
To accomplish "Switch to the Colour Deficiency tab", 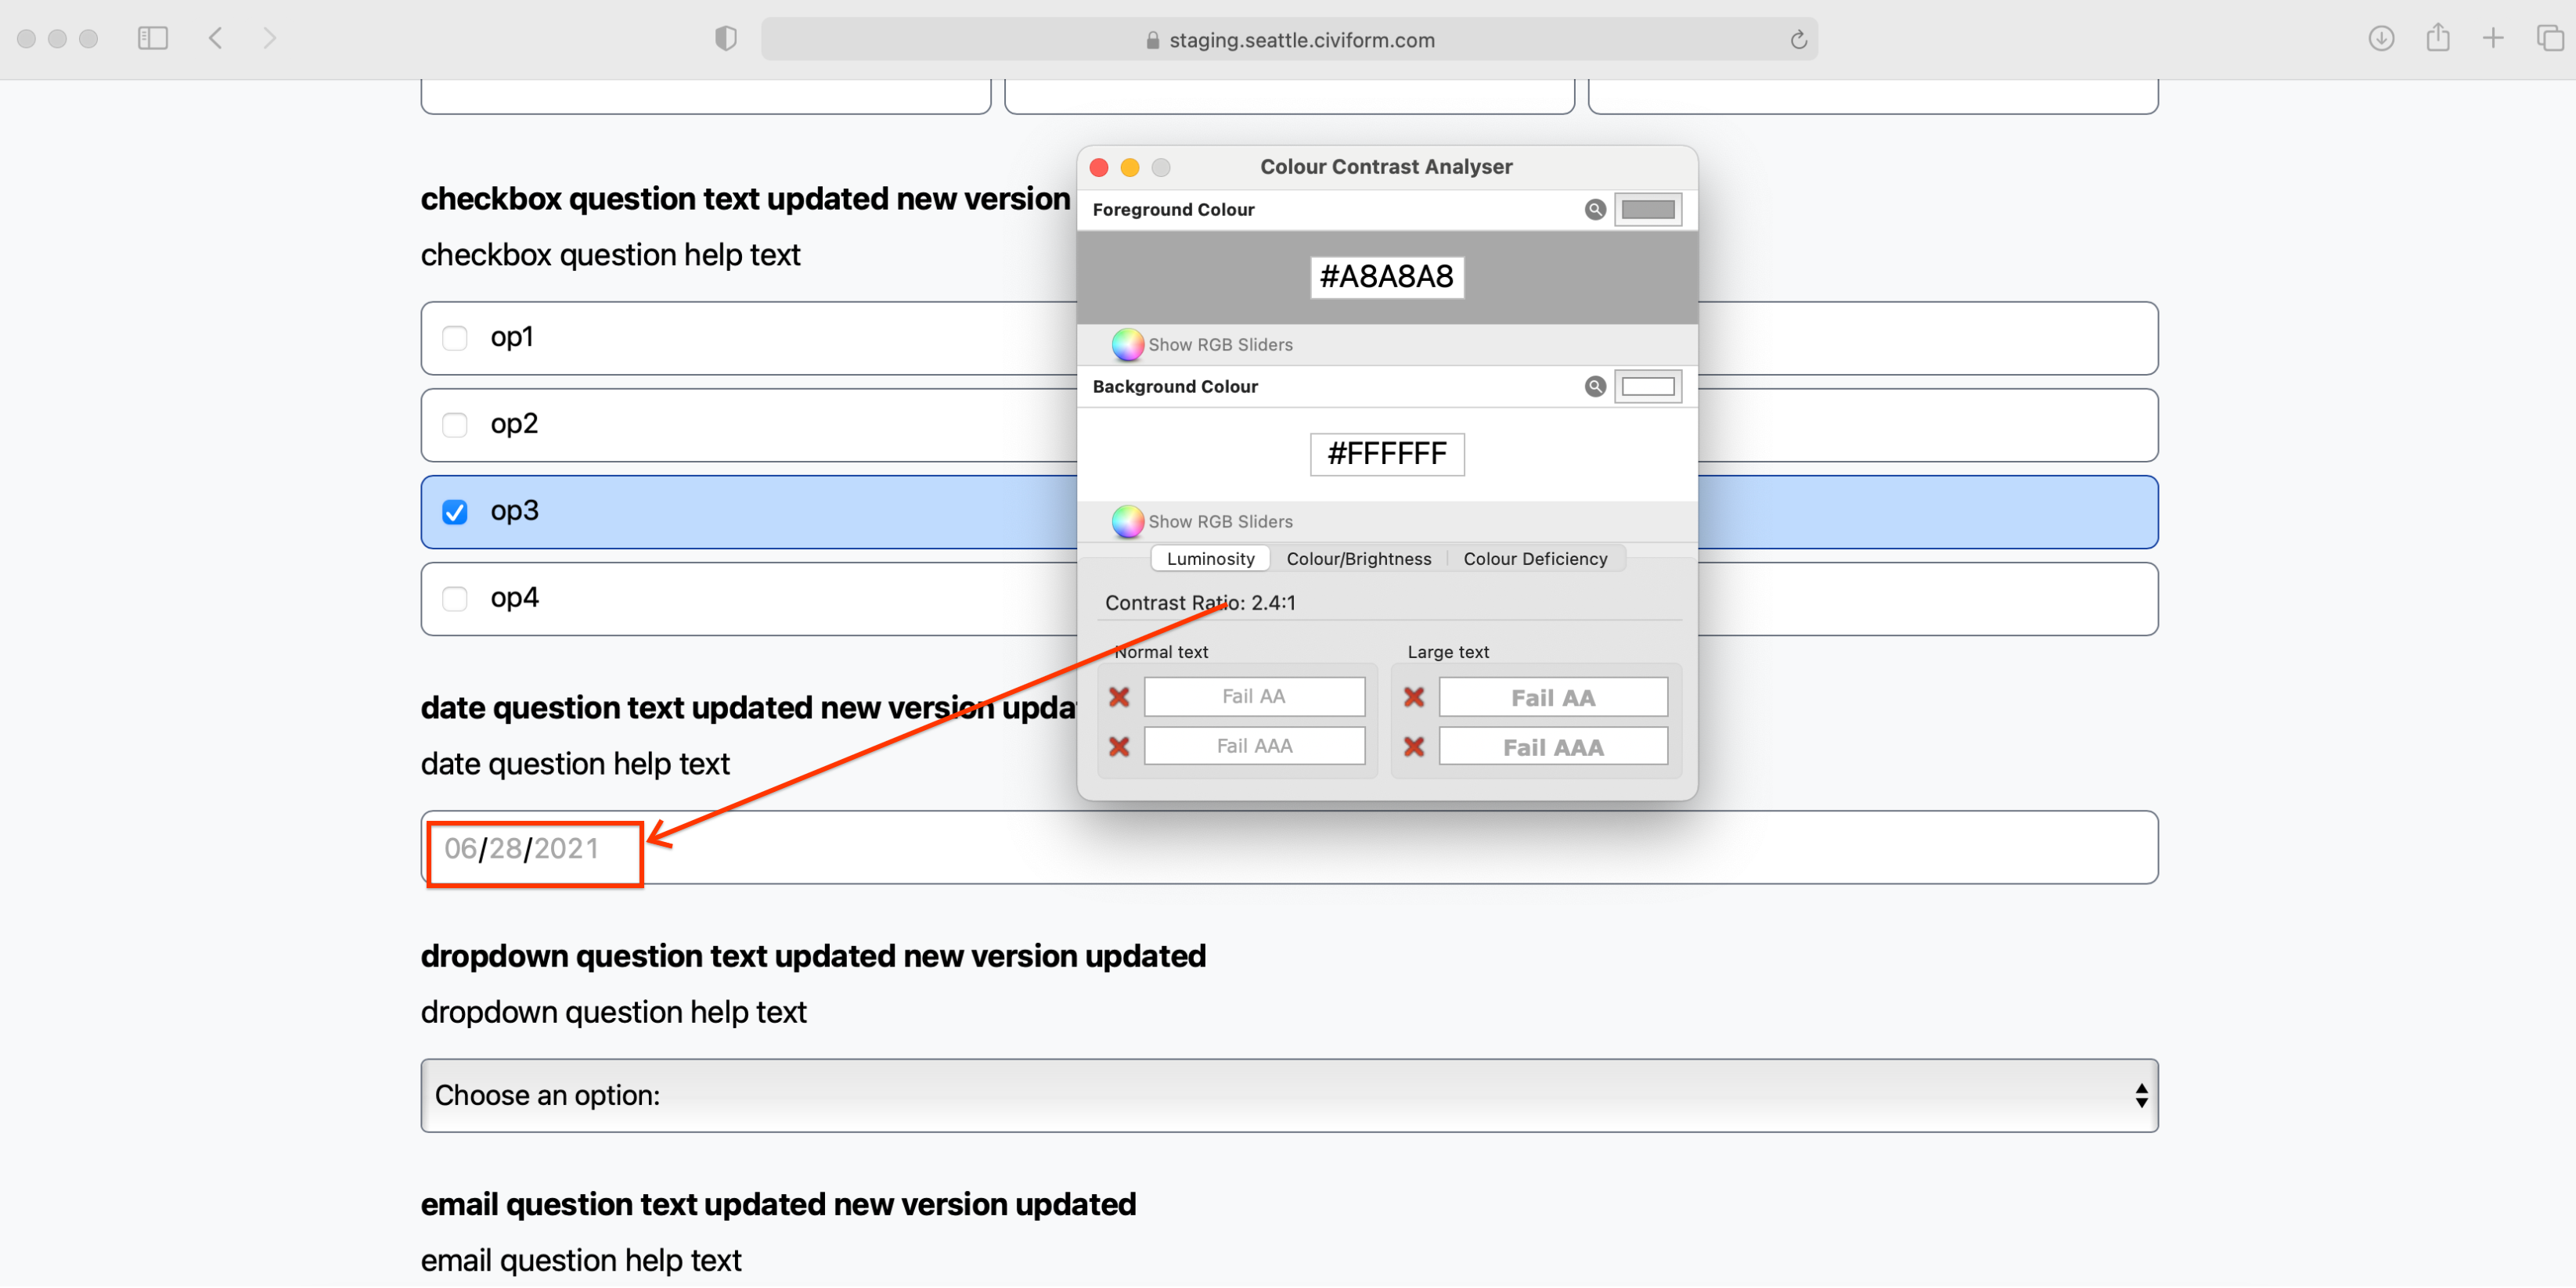I will coord(1535,558).
